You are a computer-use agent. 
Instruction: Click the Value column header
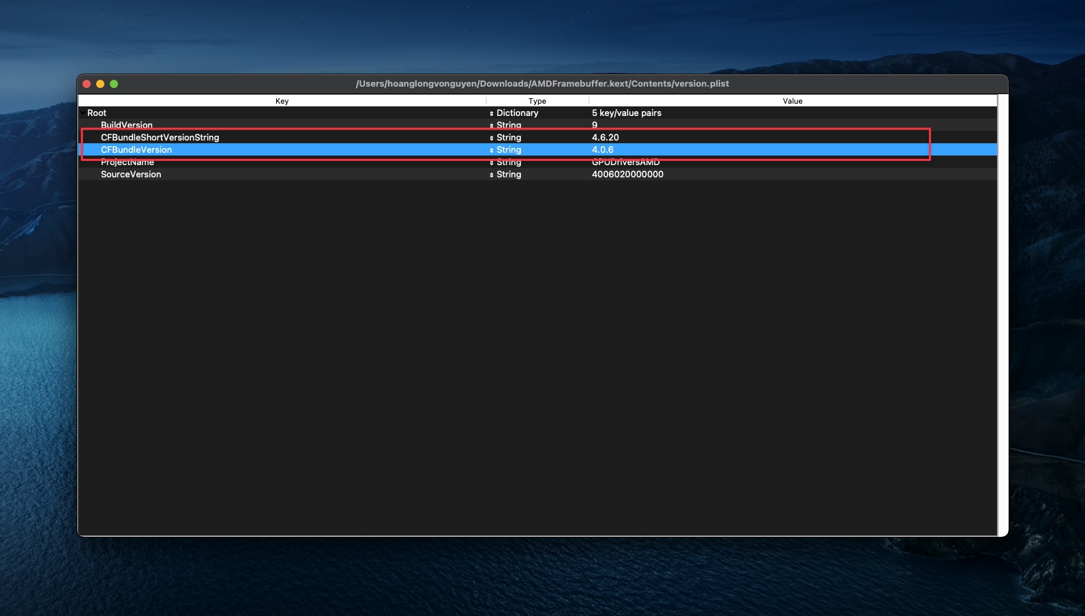click(792, 101)
